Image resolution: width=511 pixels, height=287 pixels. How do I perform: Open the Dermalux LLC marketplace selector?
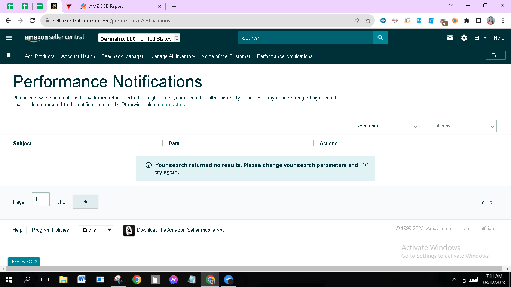click(x=139, y=38)
